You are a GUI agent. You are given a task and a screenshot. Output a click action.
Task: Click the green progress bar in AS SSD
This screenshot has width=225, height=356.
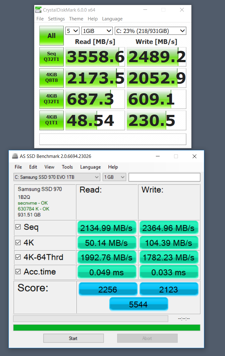tap(107, 328)
